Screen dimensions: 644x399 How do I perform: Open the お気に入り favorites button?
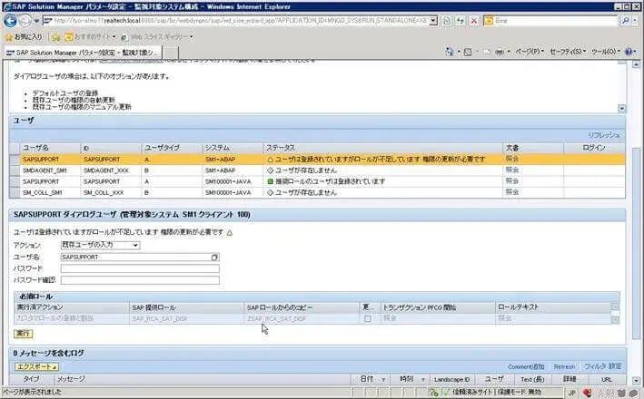tap(24, 37)
